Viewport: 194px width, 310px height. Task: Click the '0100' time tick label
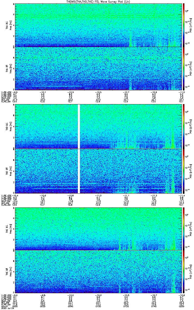(98, 306)
